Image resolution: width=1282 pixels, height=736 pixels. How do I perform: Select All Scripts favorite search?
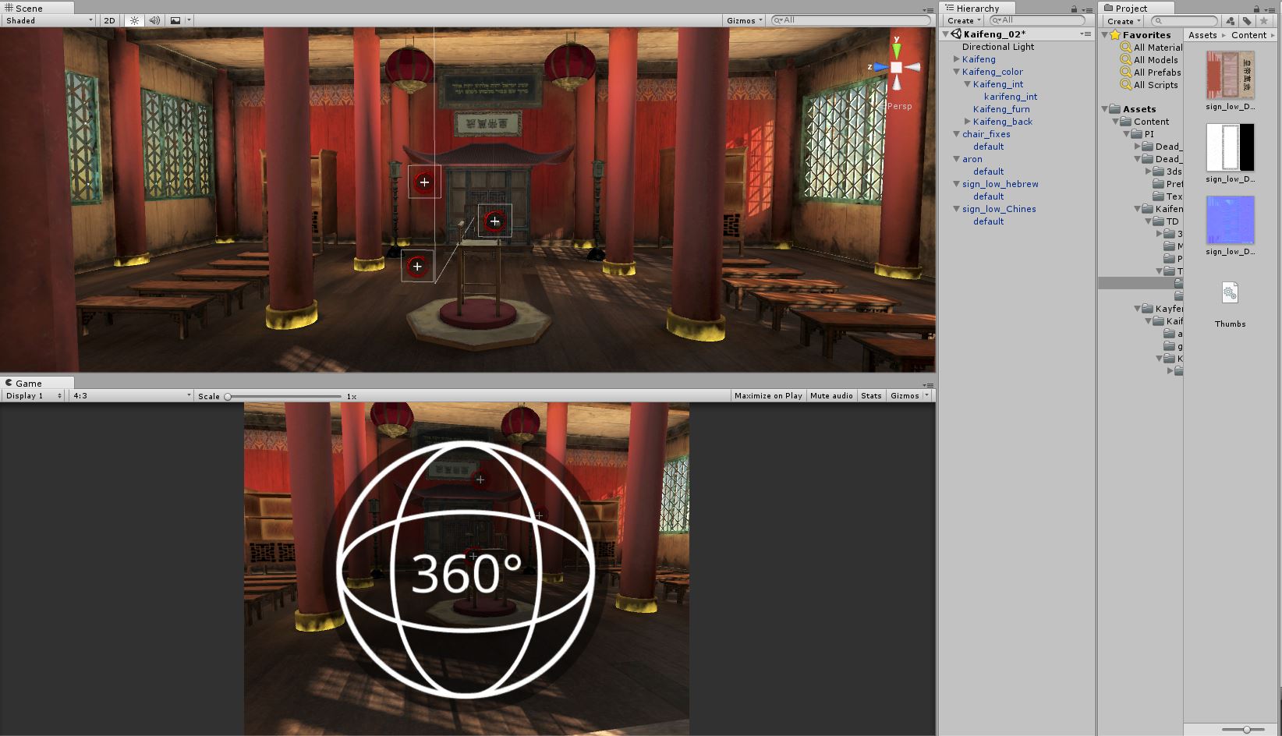click(x=1149, y=85)
